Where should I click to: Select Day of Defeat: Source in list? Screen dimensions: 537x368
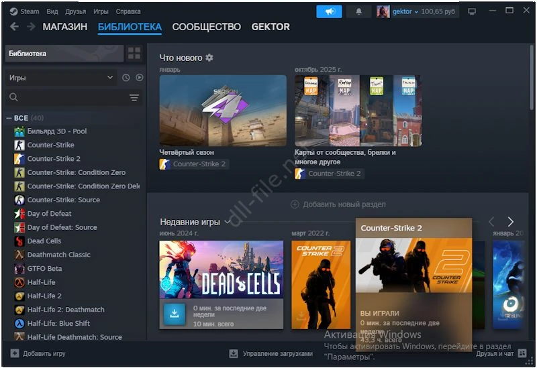coord(62,227)
